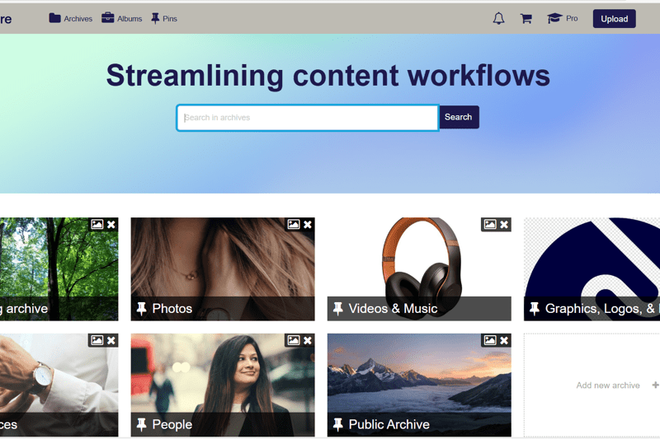Go to Pins in the navigation
The width and height of the screenshot is (660, 439).
[x=164, y=18]
